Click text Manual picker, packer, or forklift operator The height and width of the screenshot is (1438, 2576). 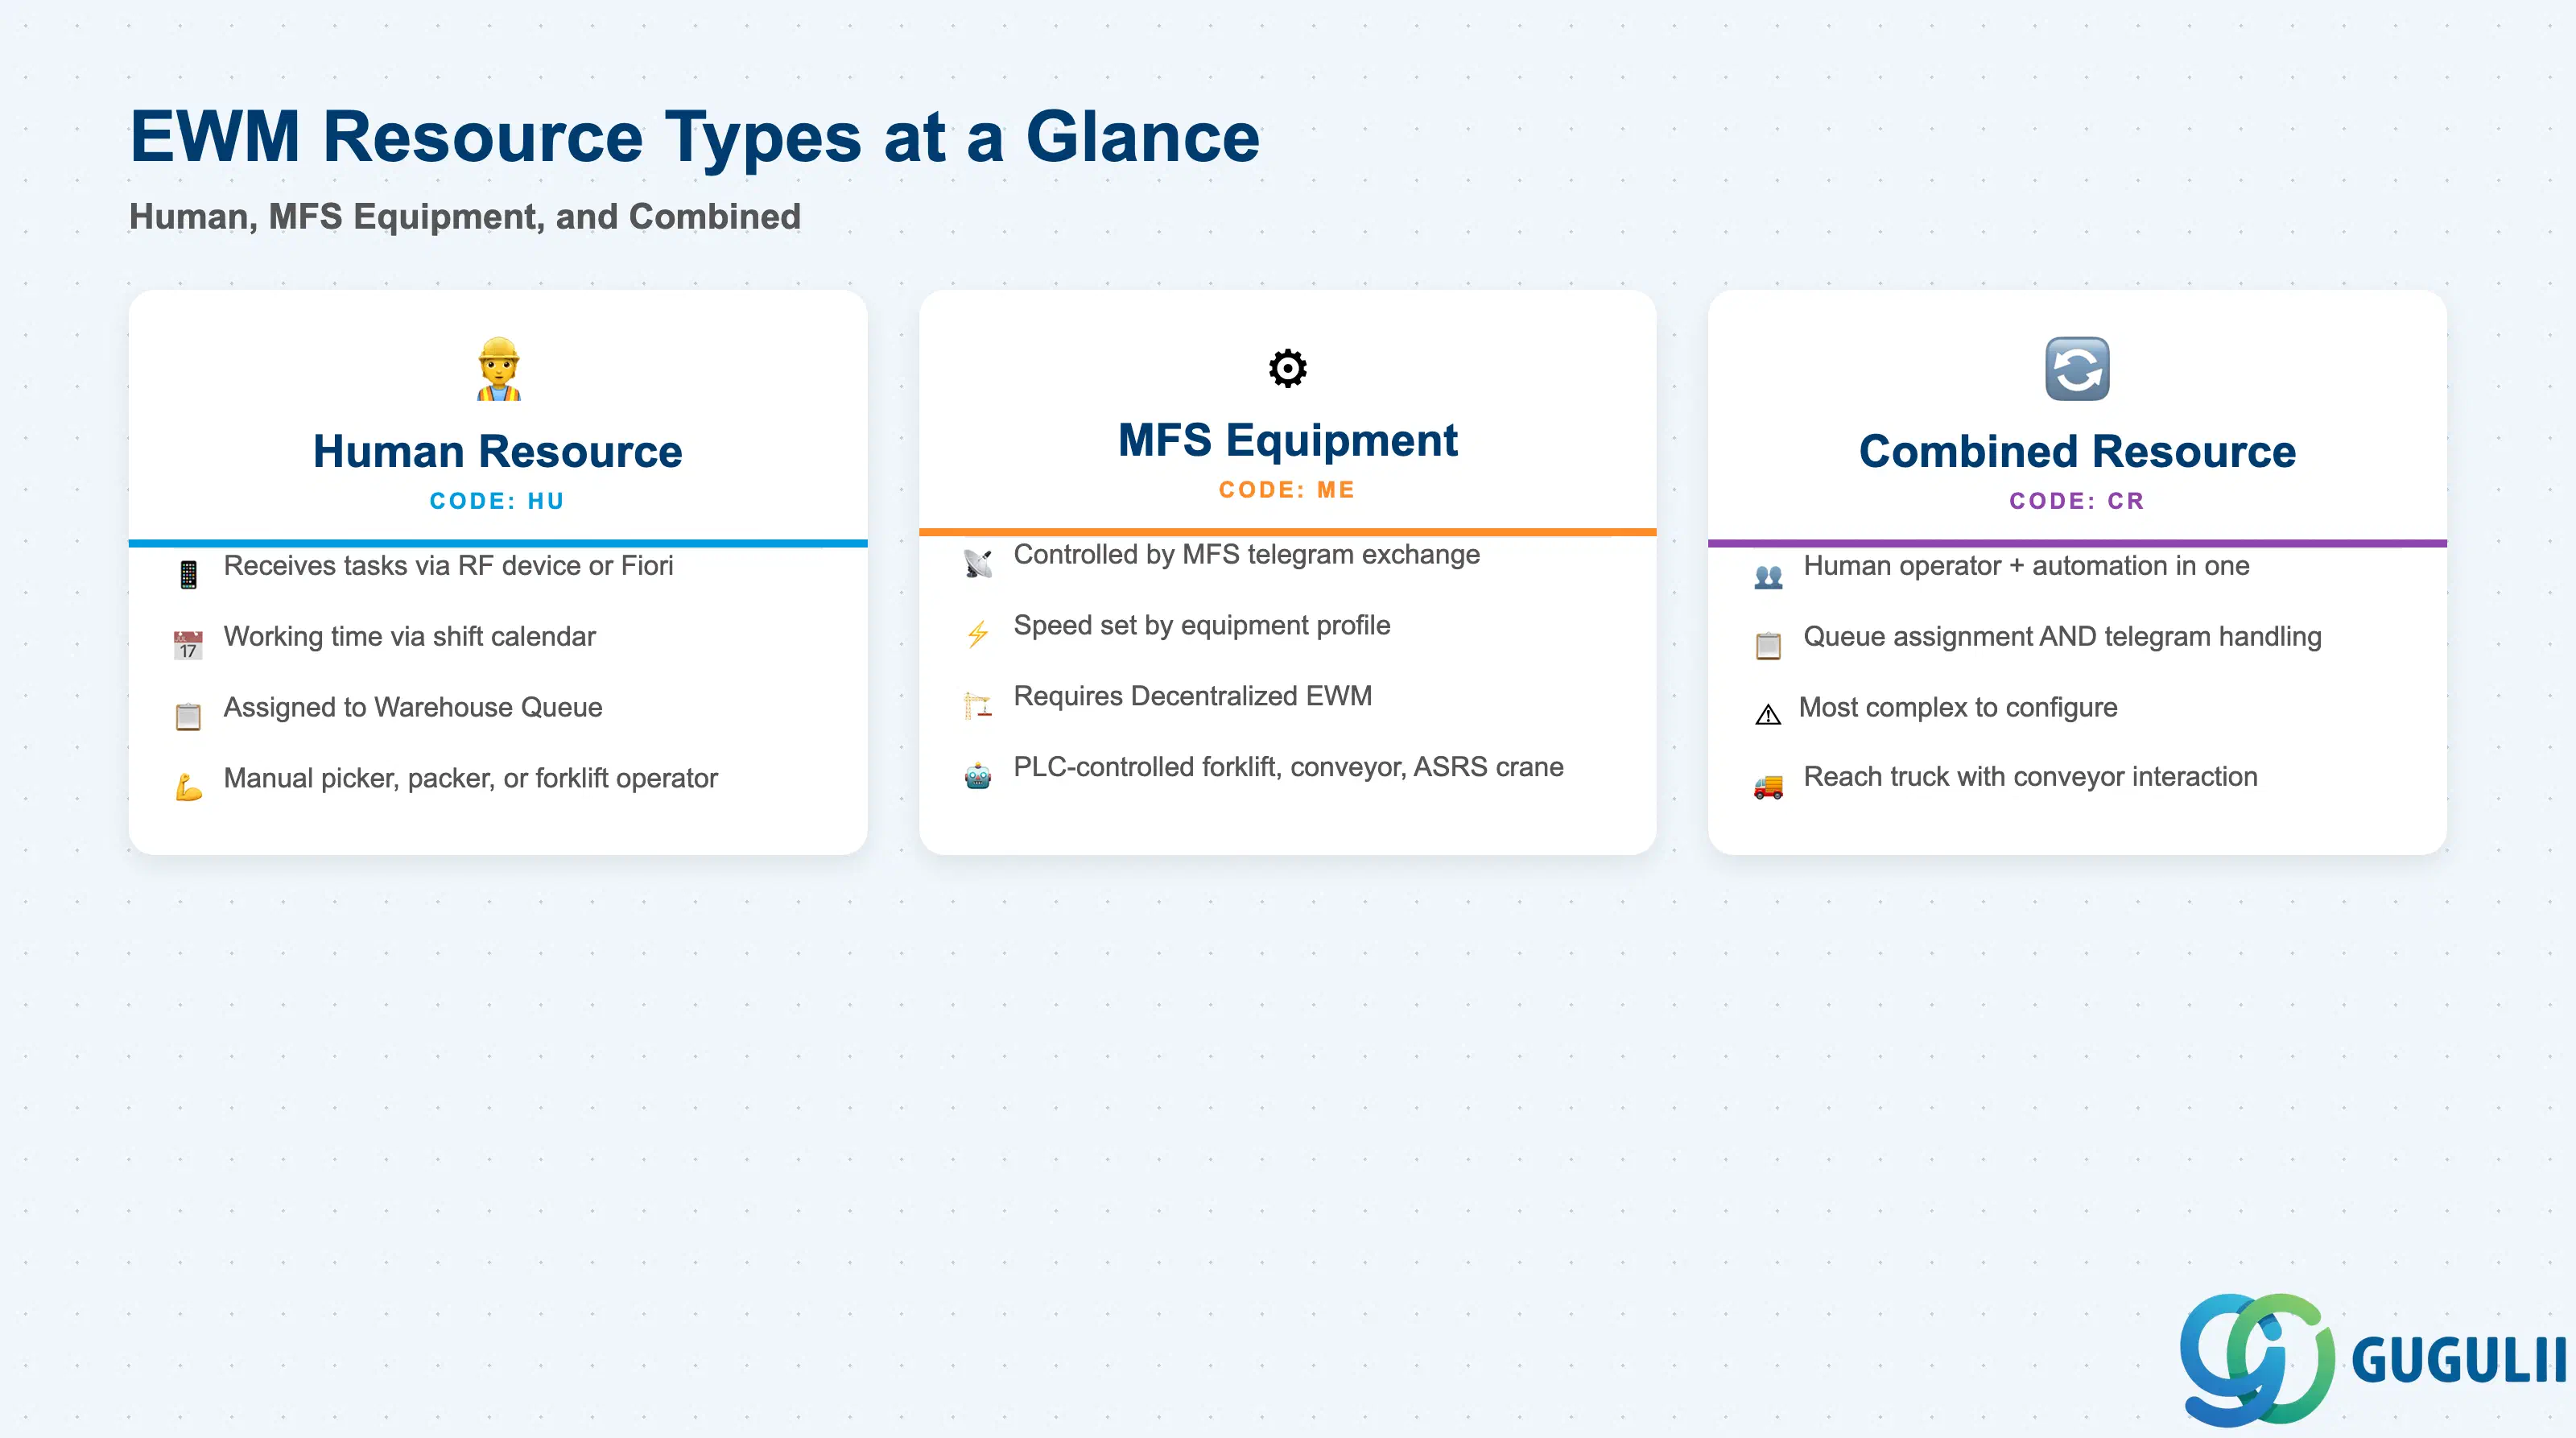coord(470,779)
